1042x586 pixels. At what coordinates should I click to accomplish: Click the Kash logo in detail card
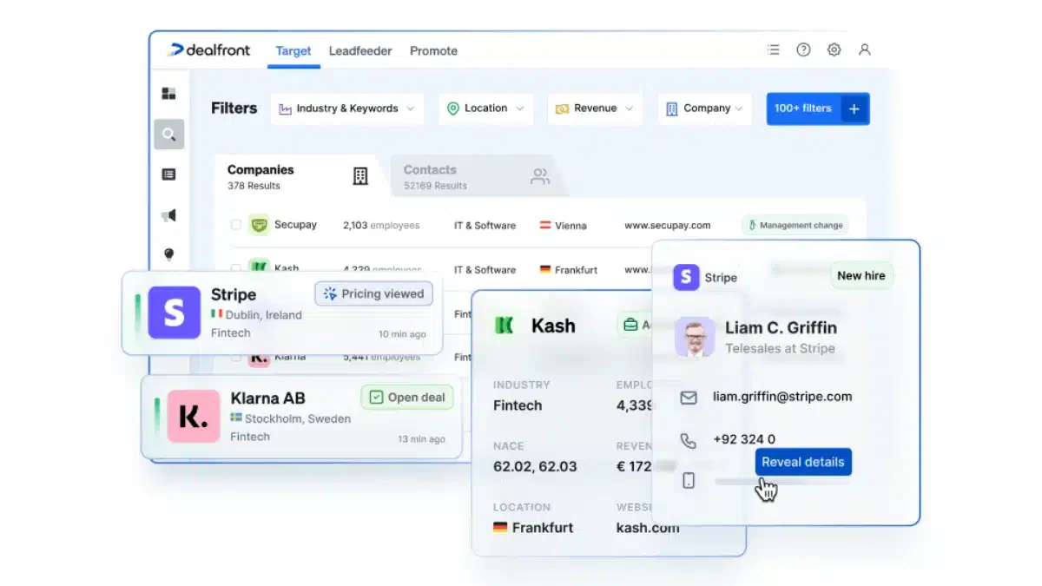tap(504, 326)
